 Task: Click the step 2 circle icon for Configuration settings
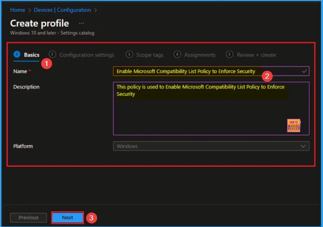(x=52, y=54)
